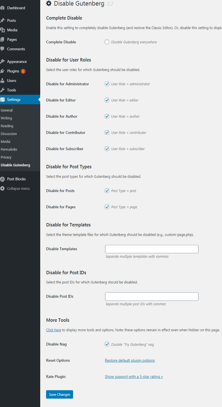Uncheck the Disable for Contributor checkbox
Image resolution: width=222 pixels, height=407 pixels.
point(107,132)
